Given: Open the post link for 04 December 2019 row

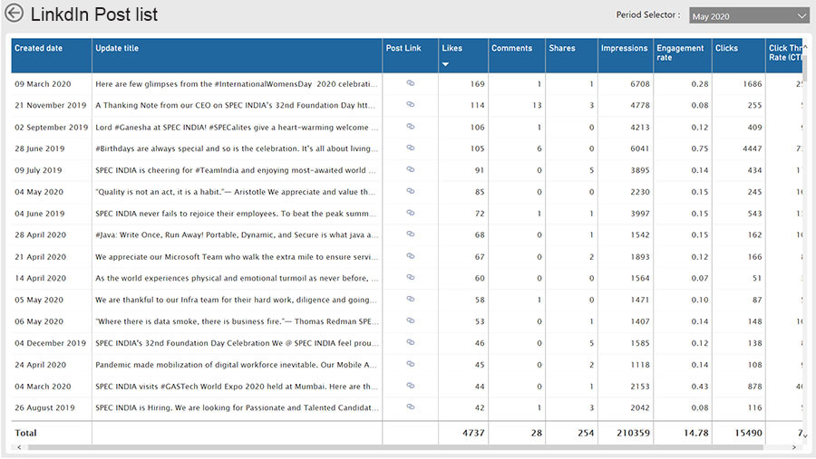Looking at the screenshot, I should [410, 342].
